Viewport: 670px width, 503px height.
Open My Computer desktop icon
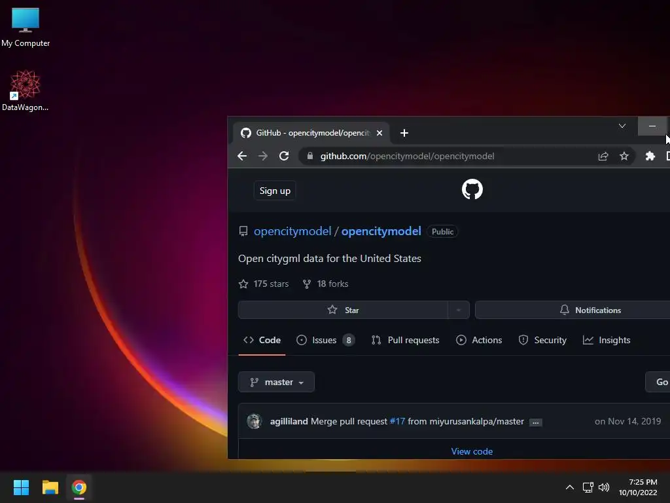tap(26, 27)
